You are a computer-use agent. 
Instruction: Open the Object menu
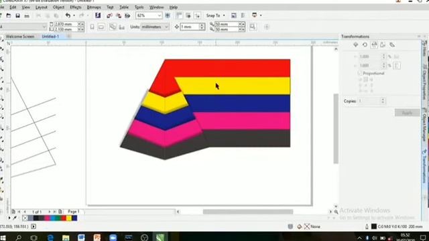tap(58, 7)
